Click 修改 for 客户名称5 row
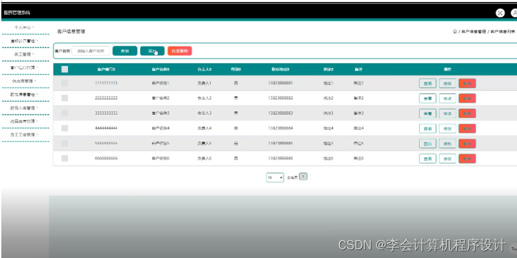This screenshot has width=517, height=258. tap(448, 143)
